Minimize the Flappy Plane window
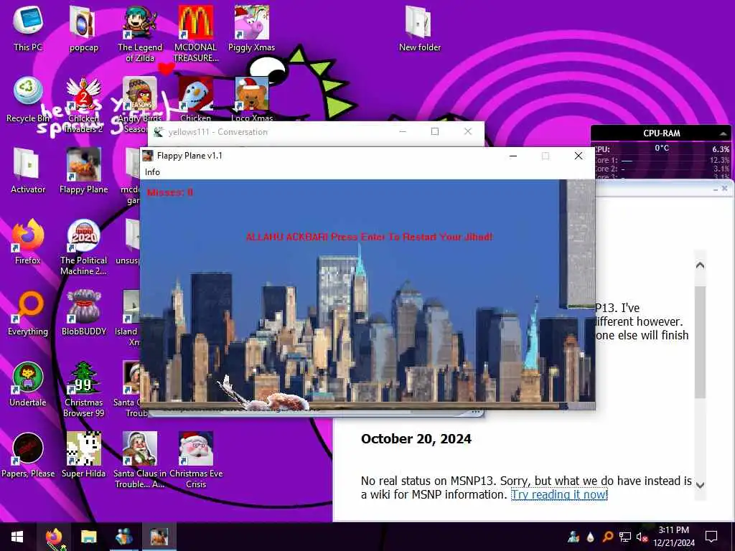The width and height of the screenshot is (735, 551). 513,156
